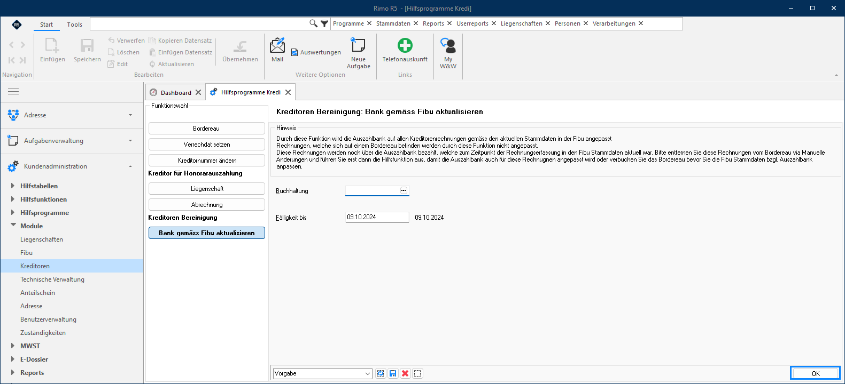Collapse the Module tree node
This screenshot has height=384, width=845.
tap(13, 226)
